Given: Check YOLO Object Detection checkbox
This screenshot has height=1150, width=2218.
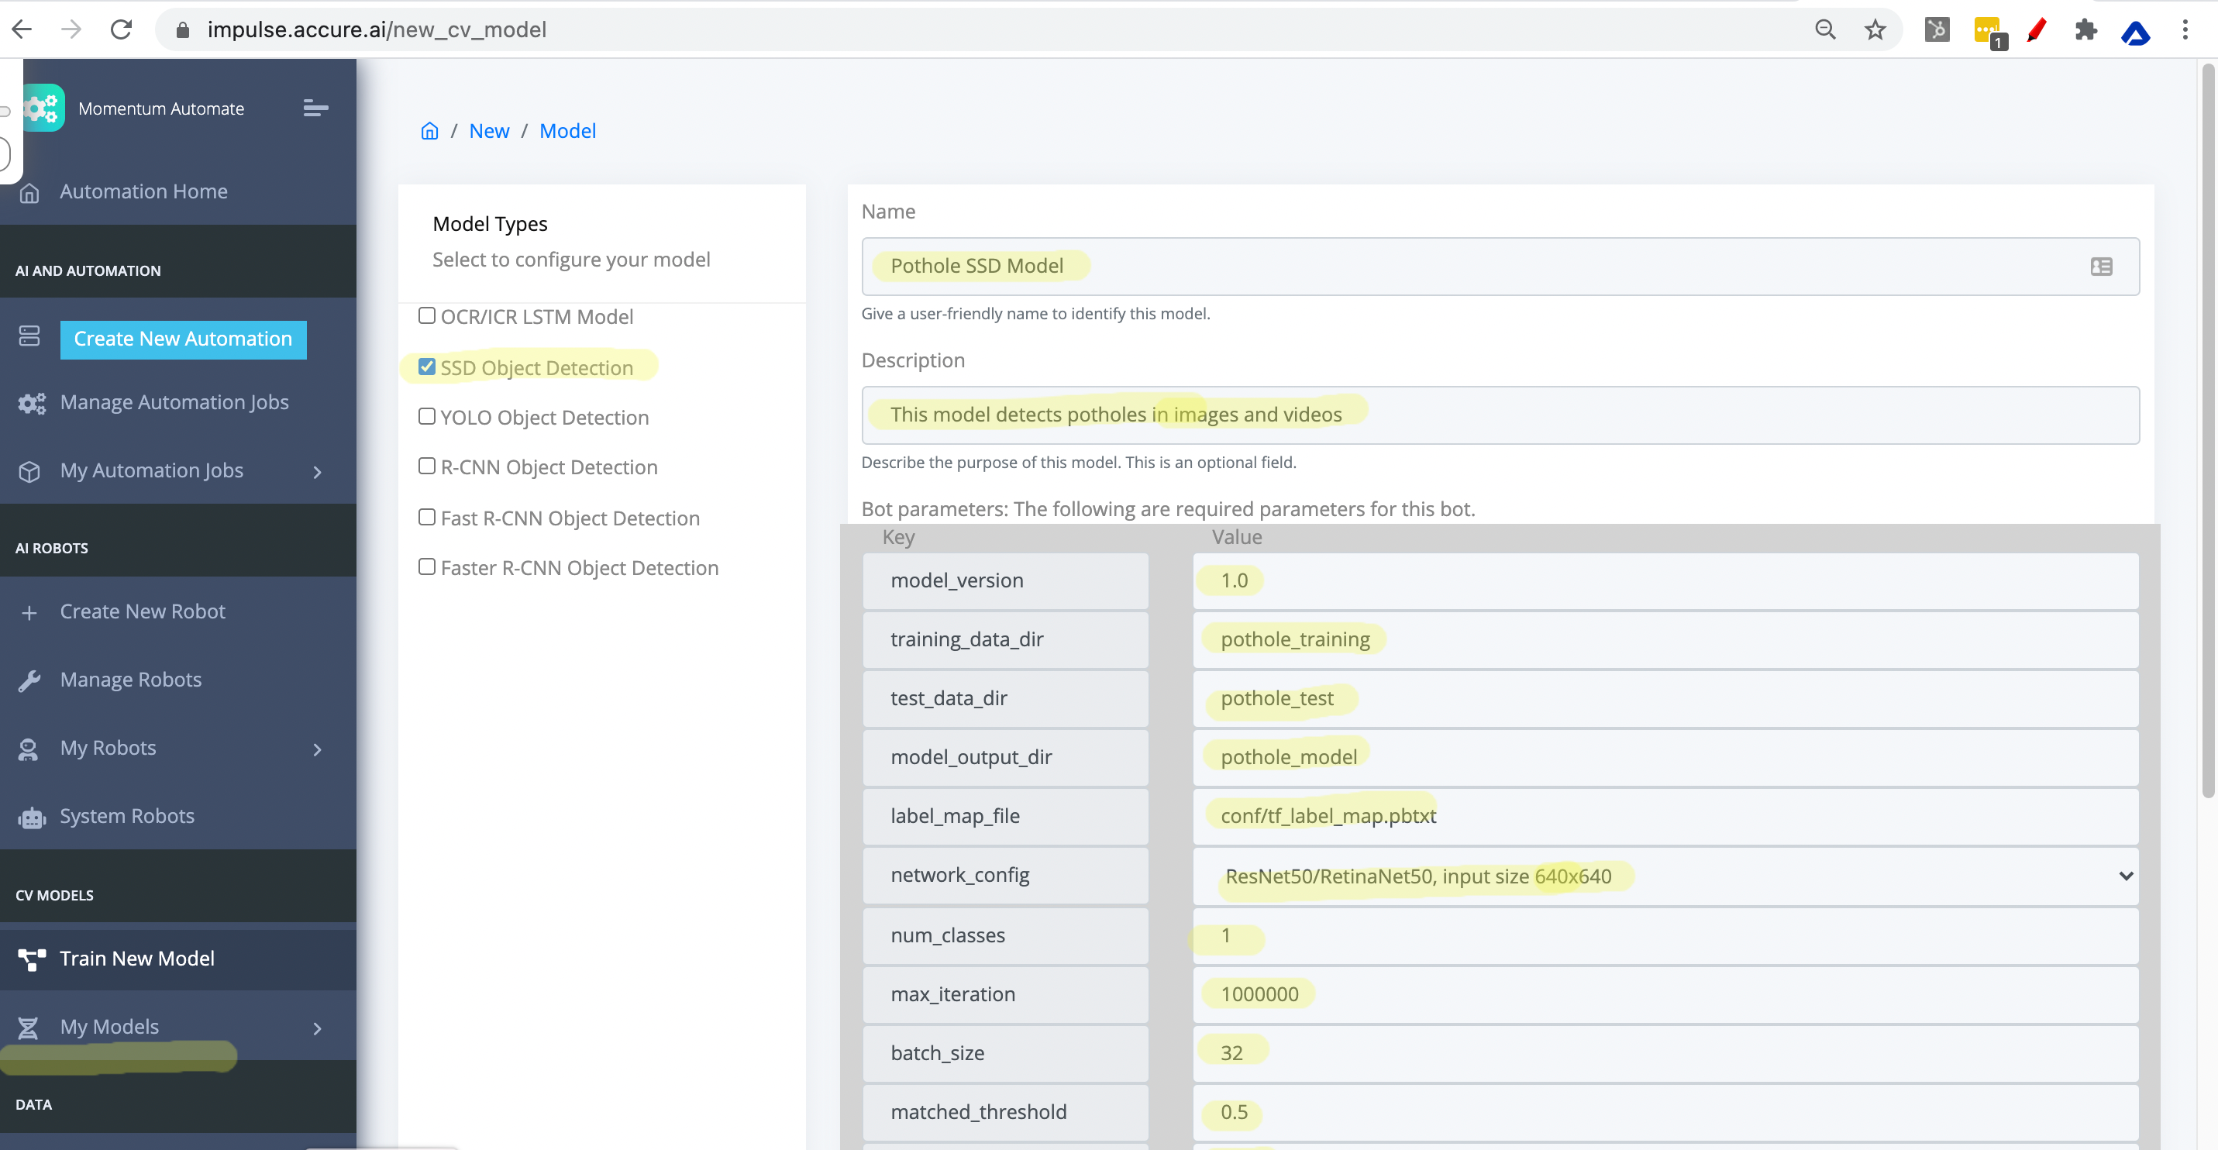Looking at the screenshot, I should click(427, 417).
